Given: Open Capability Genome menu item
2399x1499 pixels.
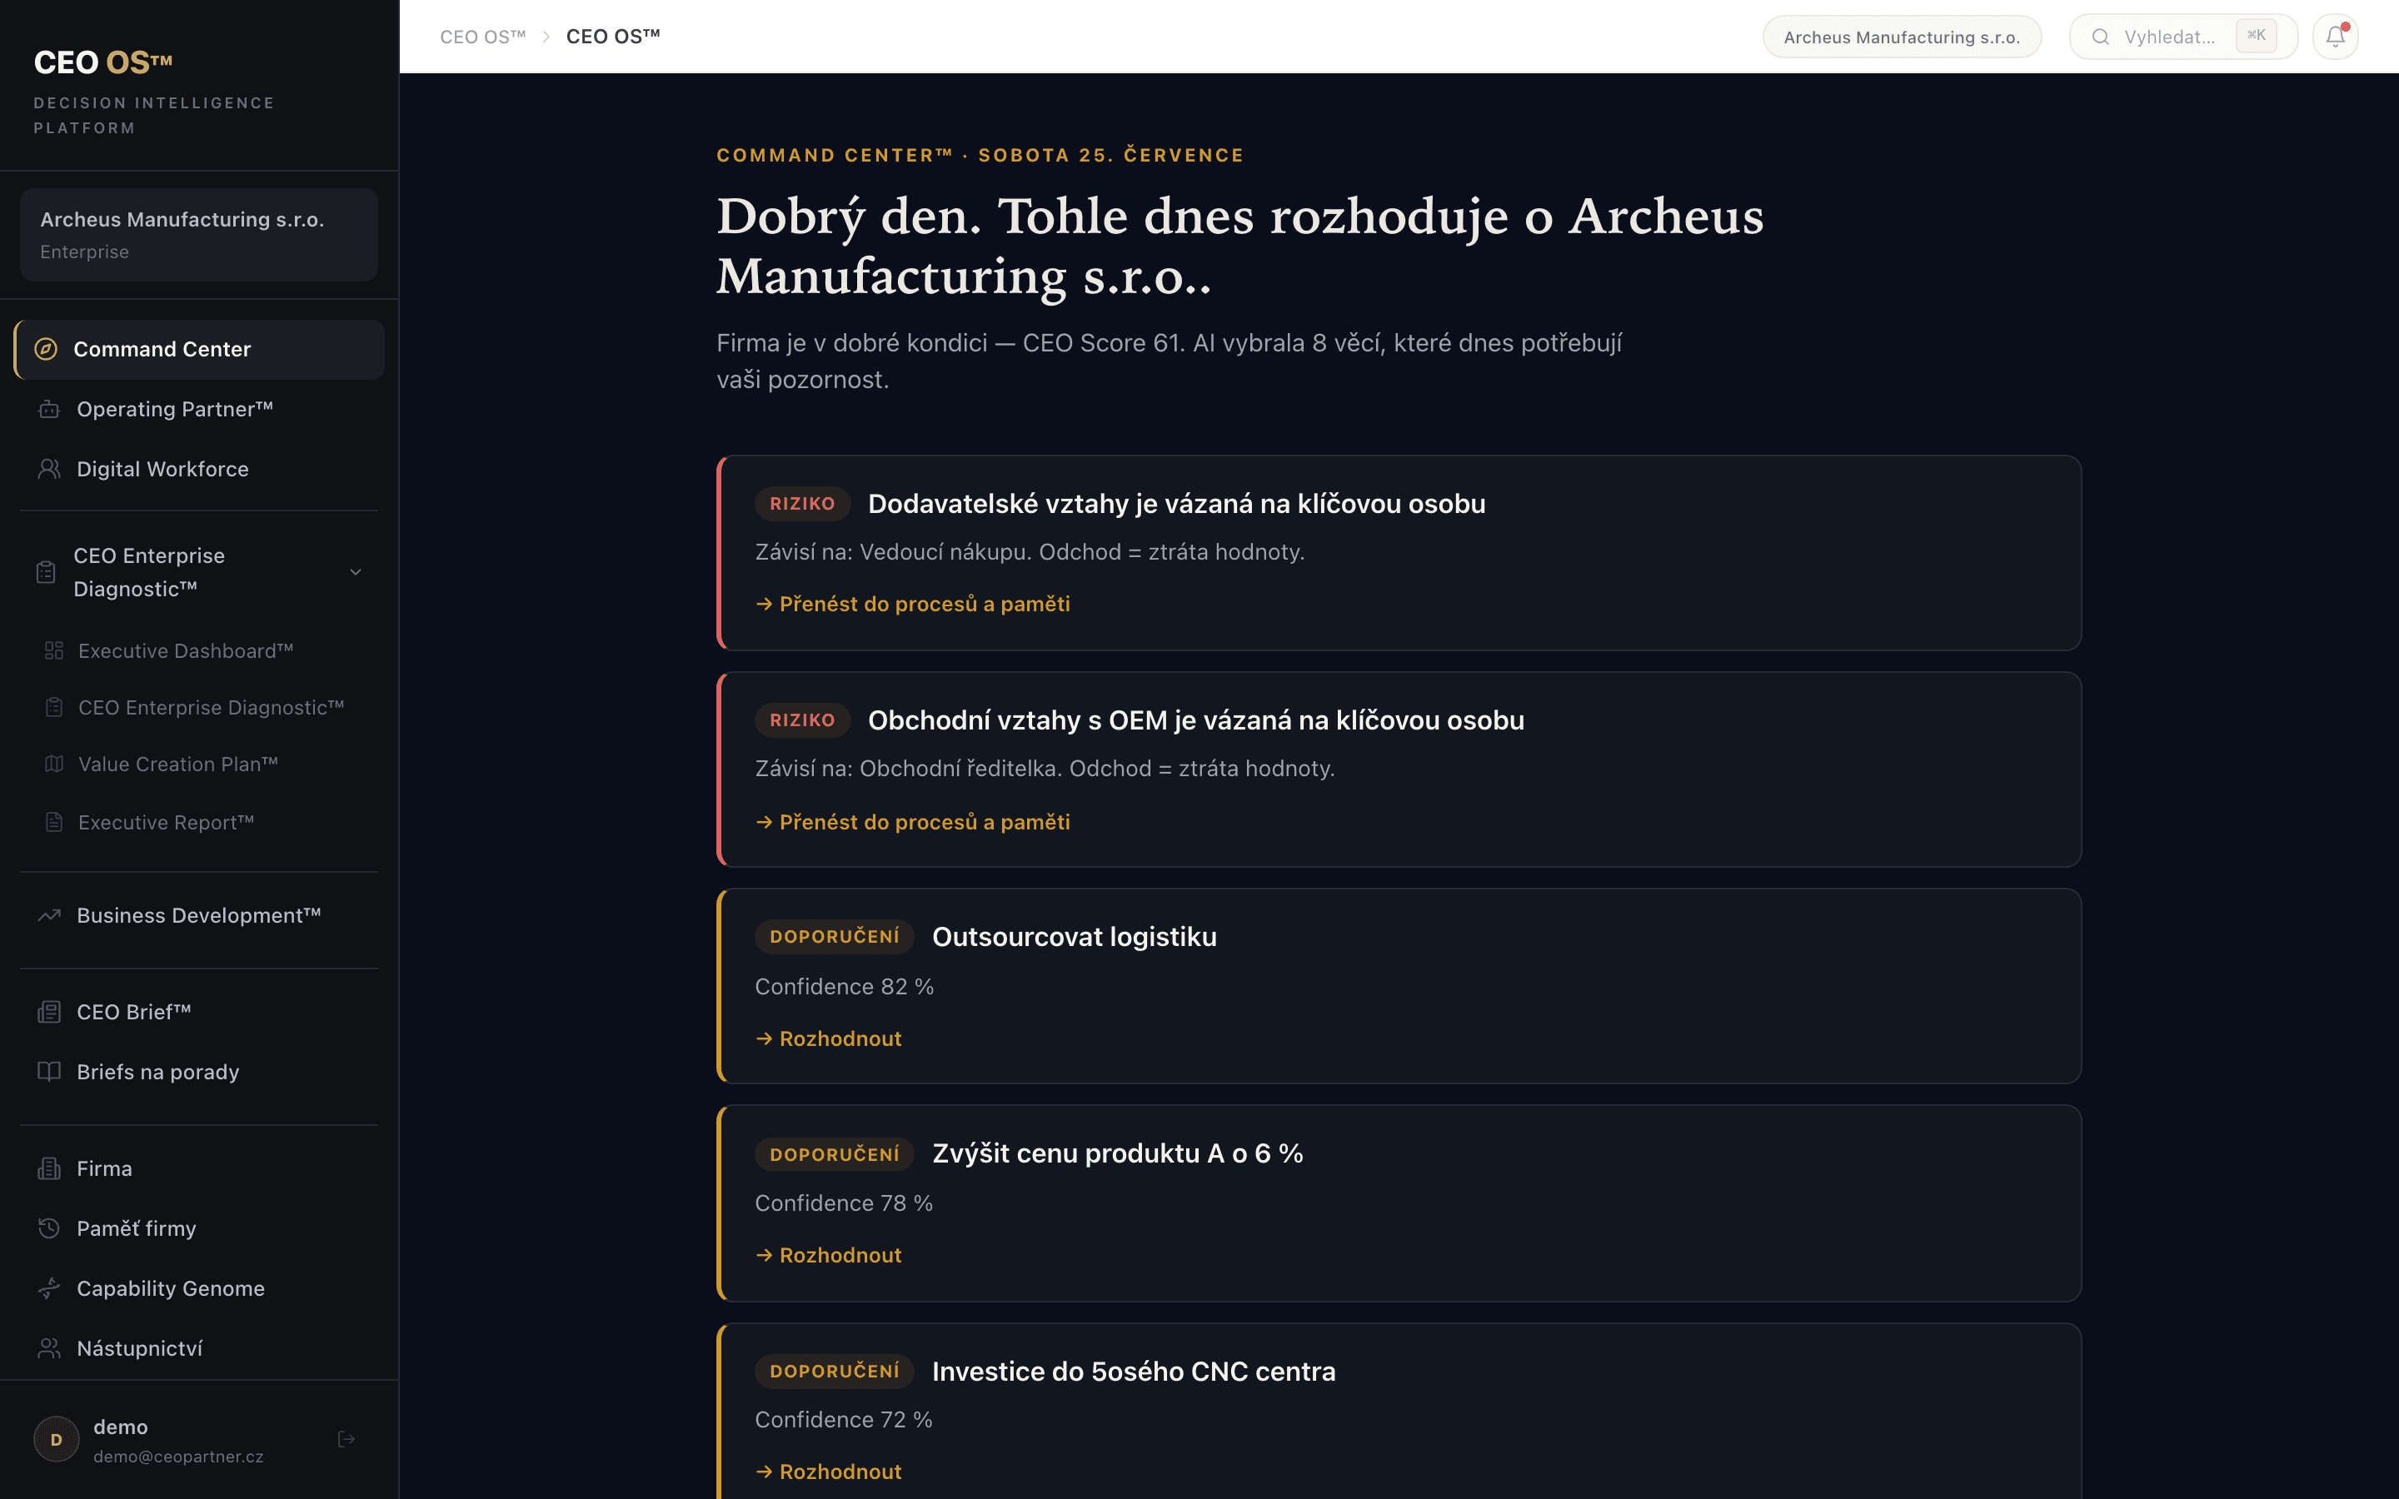Looking at the screenshot, I should 199,1287.
